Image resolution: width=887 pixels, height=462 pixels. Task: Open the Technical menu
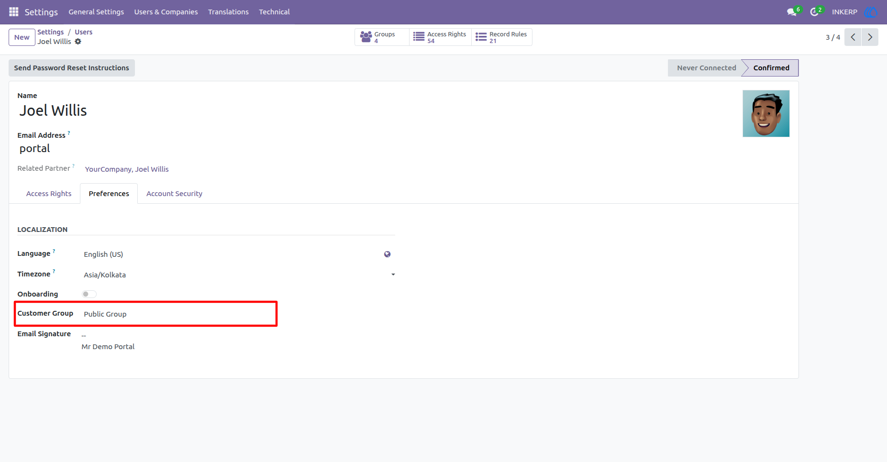275,12
